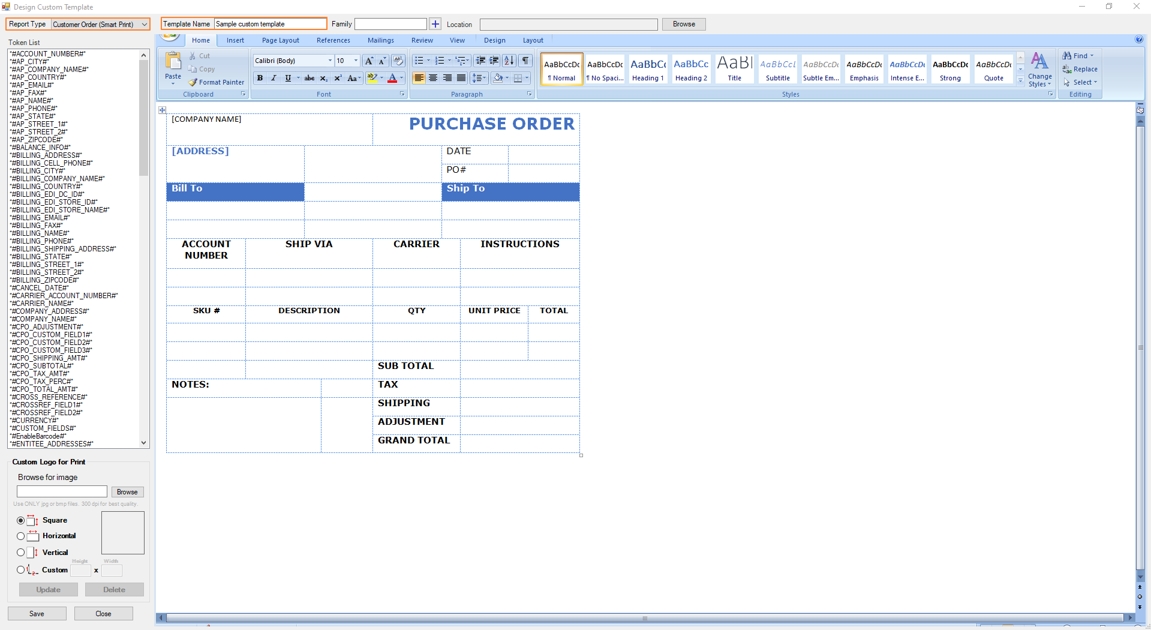The width and height of the screenshot is (1151, 630).
Task: Choose the Custom logo size option
Action: coord(21,570)
